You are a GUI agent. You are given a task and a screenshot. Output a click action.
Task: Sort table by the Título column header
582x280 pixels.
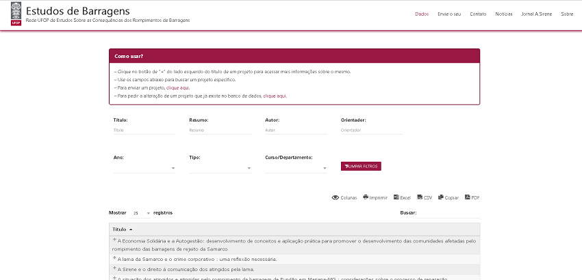coord(120,229)
